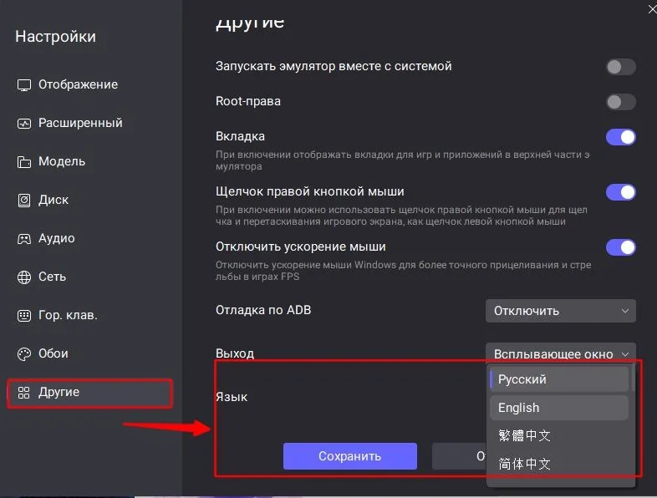Click the monitor icon beside Отображение

pos(24,85)
